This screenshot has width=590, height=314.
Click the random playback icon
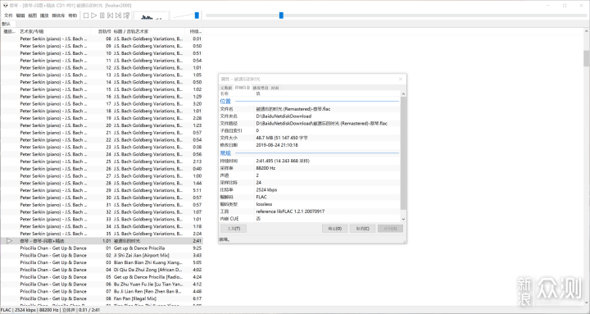coord(126,16)
